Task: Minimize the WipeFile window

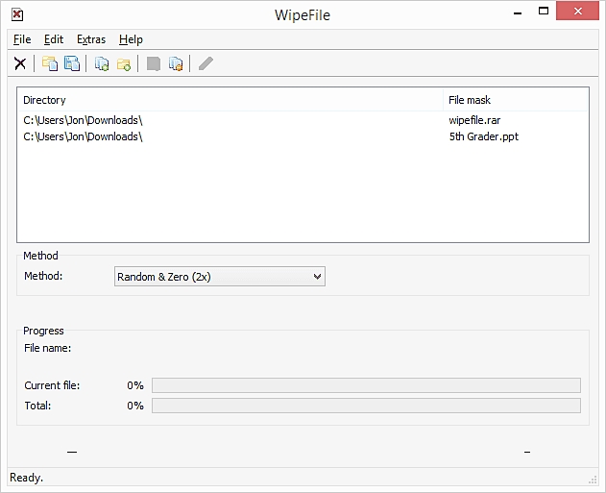Action: (518, 12)
